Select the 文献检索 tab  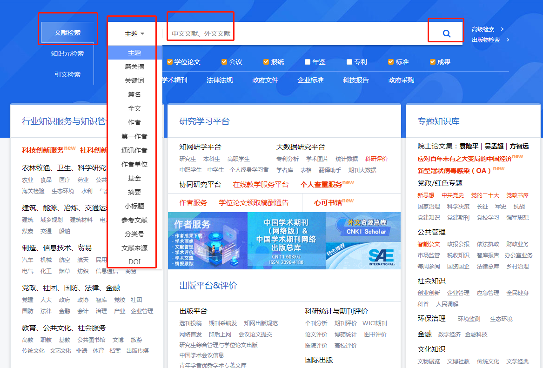click(x=67, y=33)
